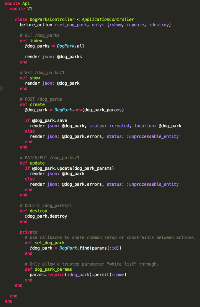Click the "def destroy" method definition
This screenshot has height=307, width=200.
point(34,211)
